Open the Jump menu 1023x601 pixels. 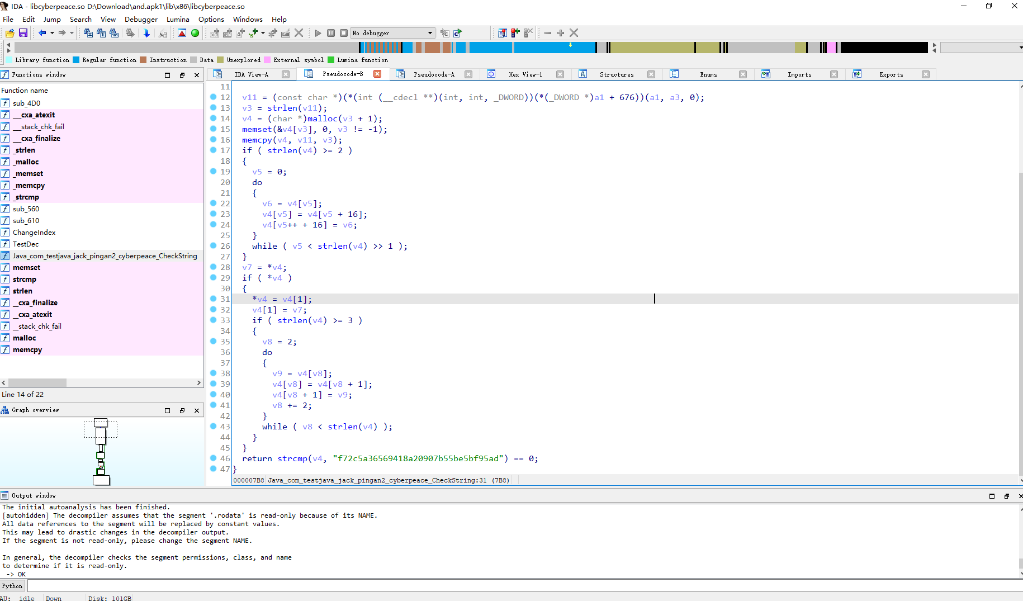(52, 19)
